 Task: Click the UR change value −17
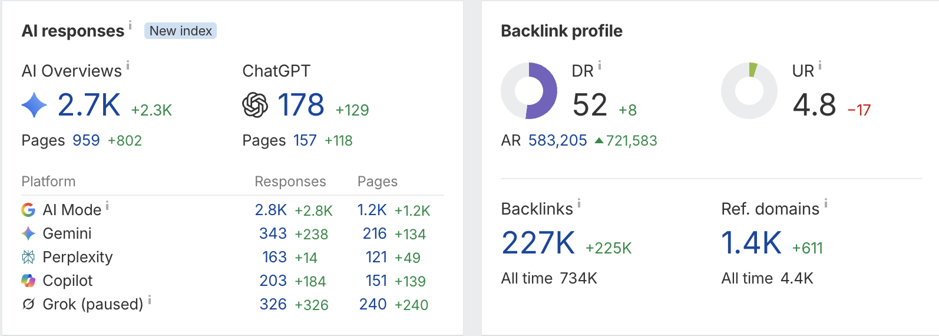[x=859, y=110]
